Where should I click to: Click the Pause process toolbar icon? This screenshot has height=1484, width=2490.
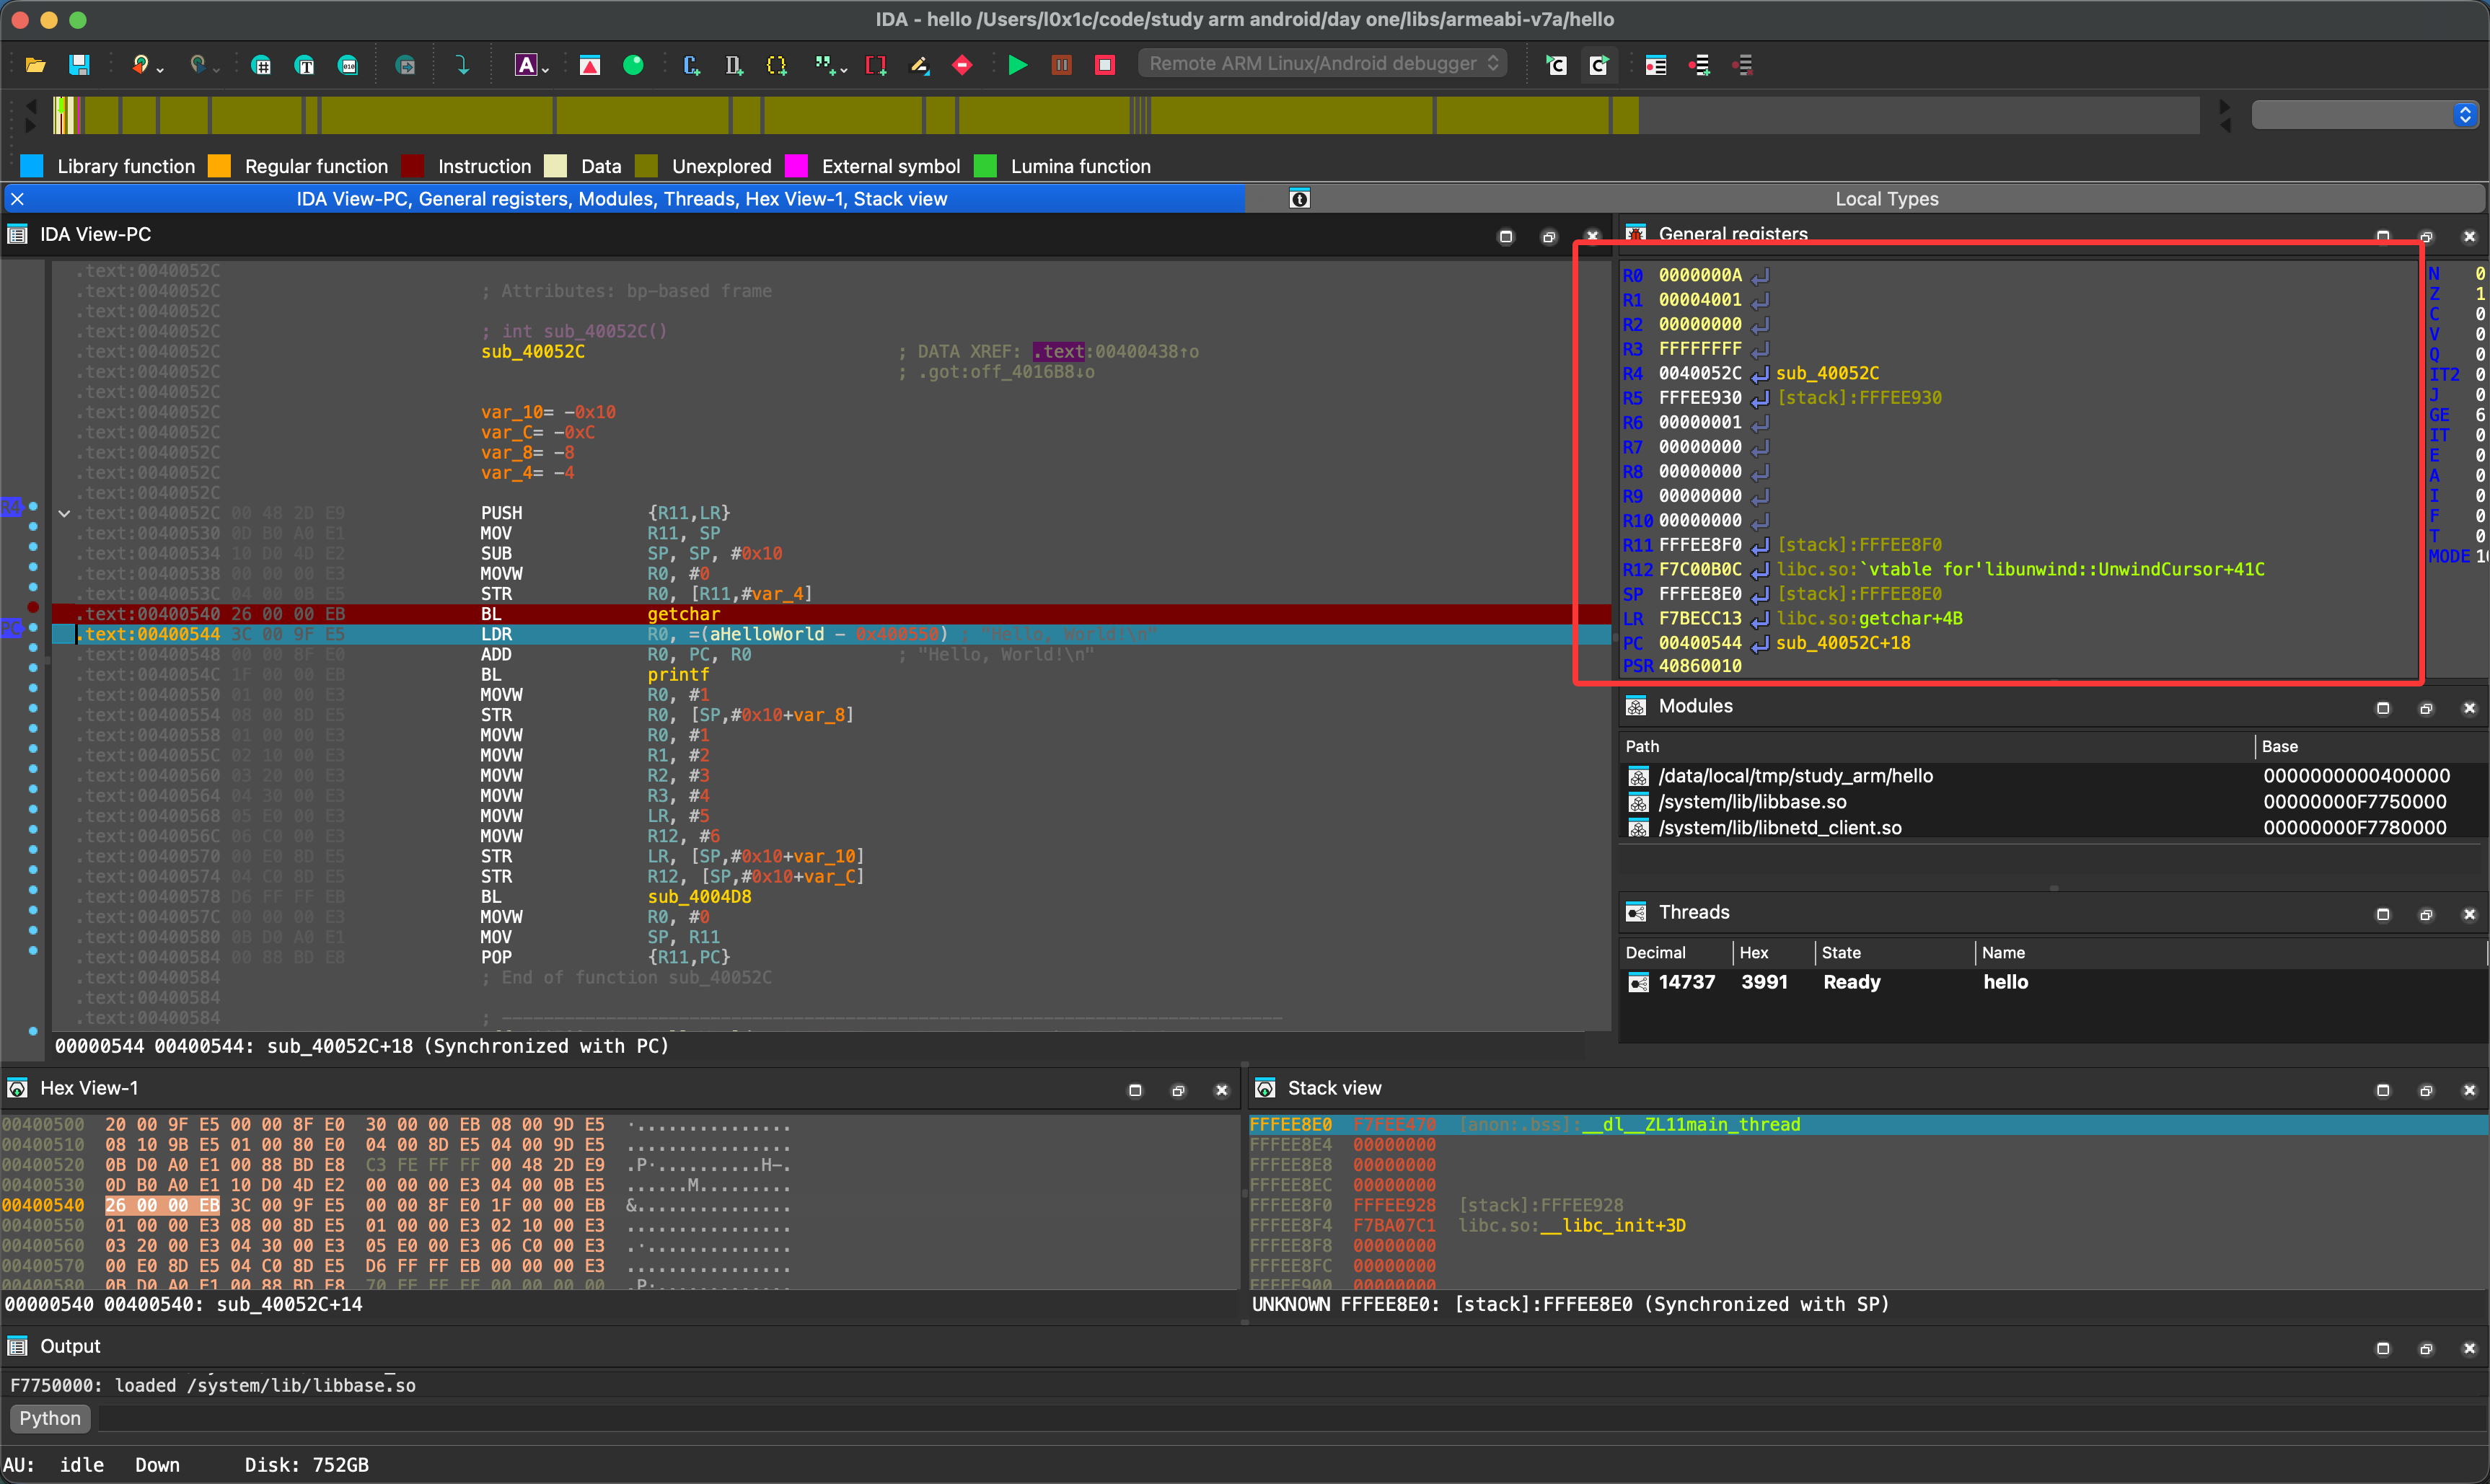click(x=1061, y=65)
